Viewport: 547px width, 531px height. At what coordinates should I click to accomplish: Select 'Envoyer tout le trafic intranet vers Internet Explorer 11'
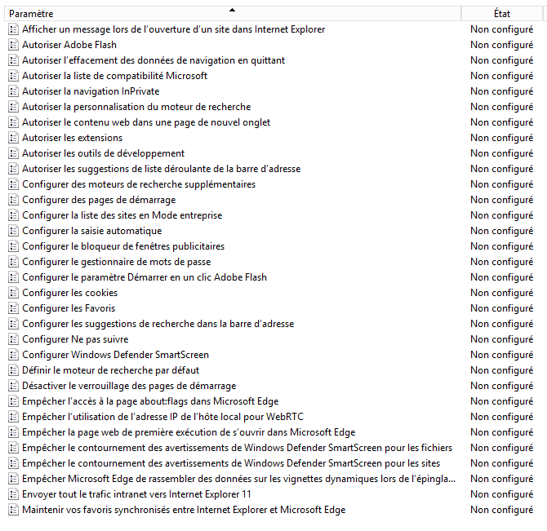tap(136, 494)
